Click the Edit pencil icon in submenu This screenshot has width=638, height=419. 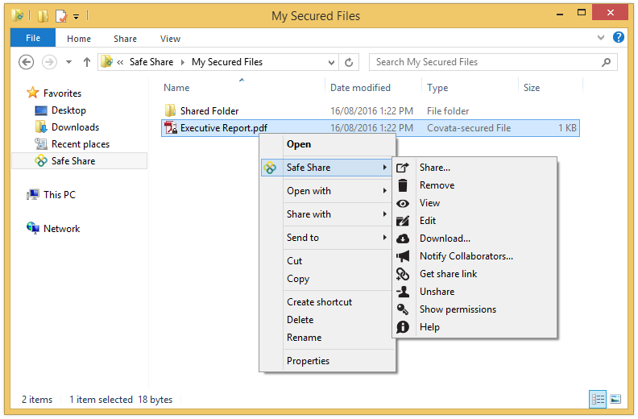(x=404, y=221)
